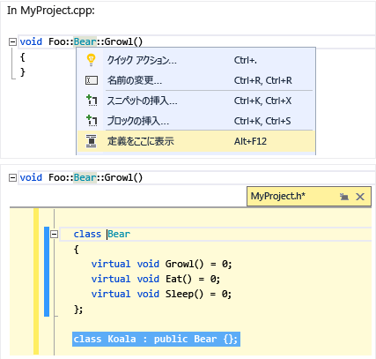Click the Quick Actions lightbulb icon
Screen dimensions: 376x359
click(92, 60)
